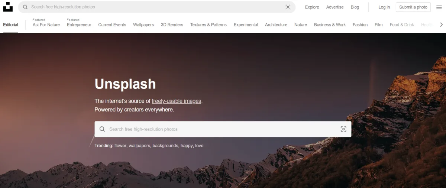
Task: Focus the top search photos field
Action: [x=157, y=7]
